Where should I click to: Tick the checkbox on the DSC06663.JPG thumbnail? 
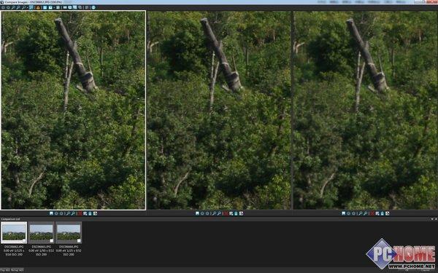point(52,241)
